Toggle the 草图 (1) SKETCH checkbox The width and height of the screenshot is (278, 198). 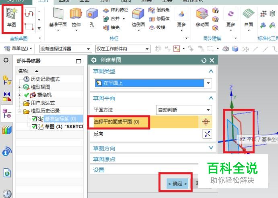click(x=34, y=127)
